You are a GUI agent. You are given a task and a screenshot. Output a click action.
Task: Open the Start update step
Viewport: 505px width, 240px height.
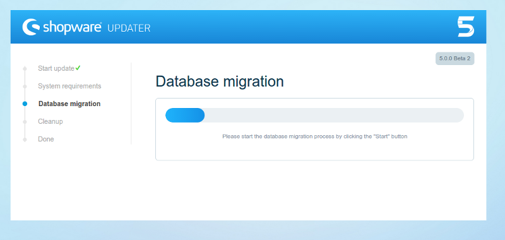tap(56, 68)
